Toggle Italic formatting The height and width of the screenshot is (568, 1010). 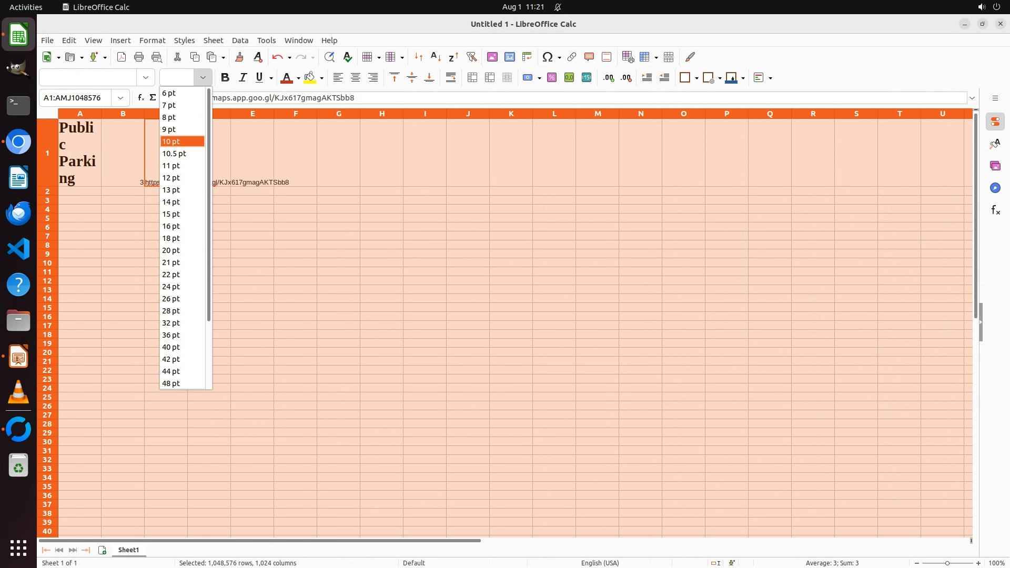[x=243, y=78]
